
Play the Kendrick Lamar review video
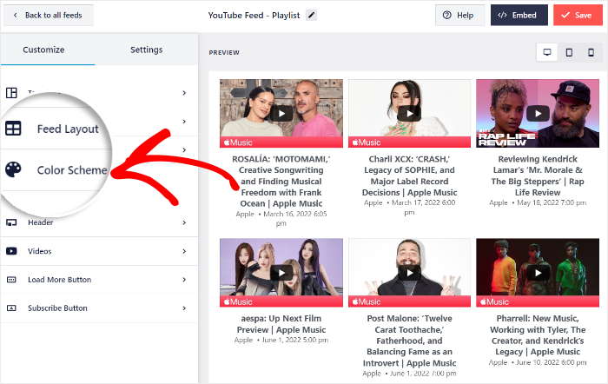click(x=538, y=114)
